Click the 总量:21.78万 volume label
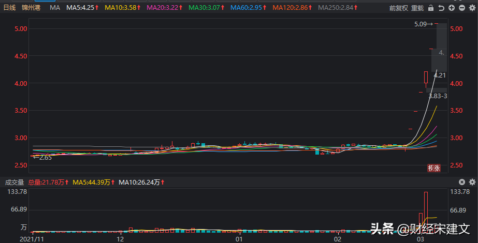This screenshot has height=243, width=478. tap(48, 183)
